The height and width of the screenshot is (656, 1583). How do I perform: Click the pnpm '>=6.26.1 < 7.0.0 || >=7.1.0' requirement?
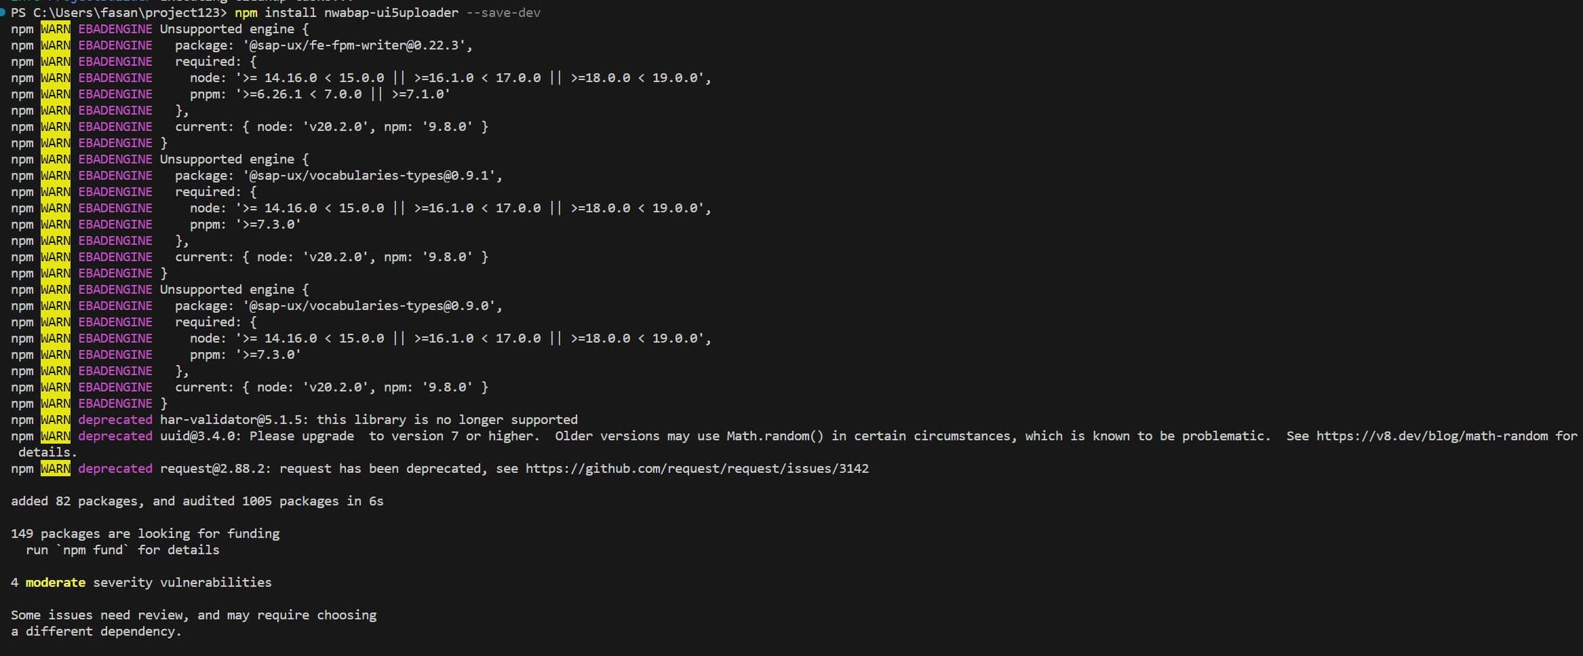tap(343, 94)
